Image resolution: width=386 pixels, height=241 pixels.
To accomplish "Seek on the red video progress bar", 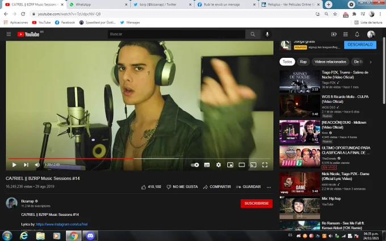I will [x=71, y=159].
